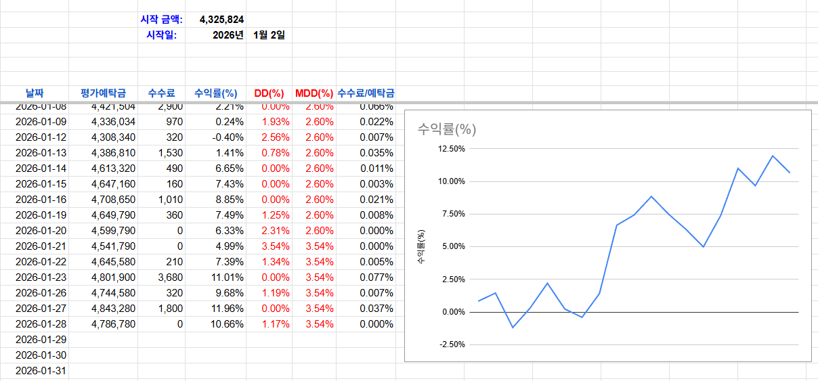The width and height of the screenshot is (818, 381).
Task: Select the MDD(%) column header
Action: coord(314,93)
